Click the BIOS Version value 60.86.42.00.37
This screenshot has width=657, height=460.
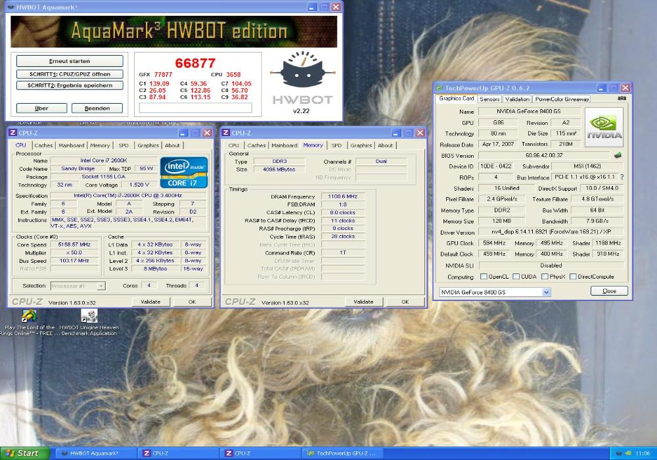pyautogui.click(x=544, y=156)
